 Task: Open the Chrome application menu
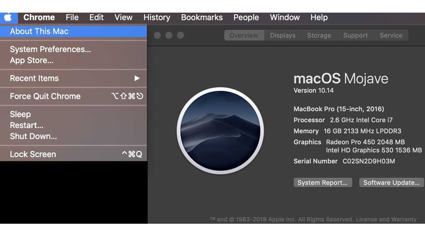pos(39,17)
